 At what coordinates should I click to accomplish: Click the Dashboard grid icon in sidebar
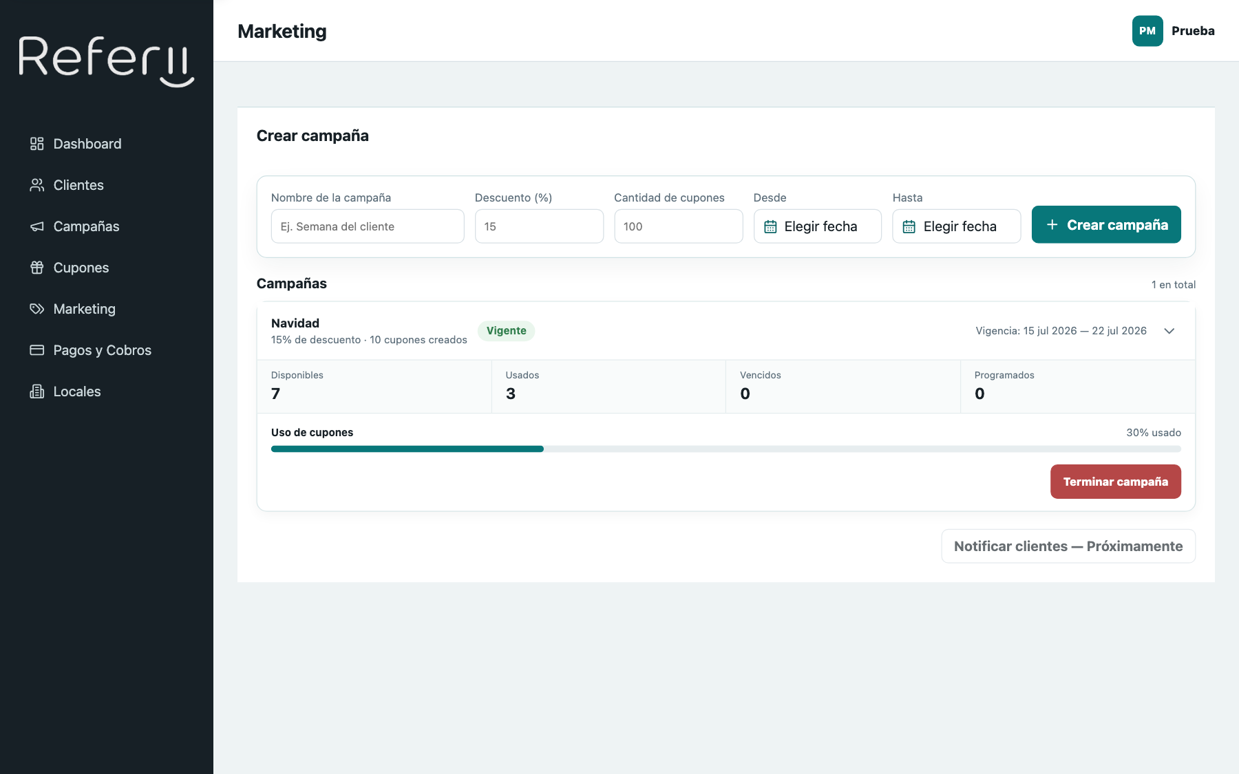point(37,144)
